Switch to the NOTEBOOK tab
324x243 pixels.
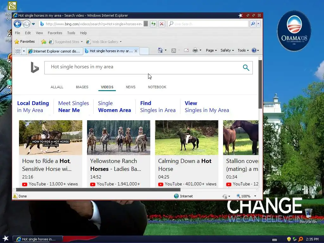pos(157,87)
